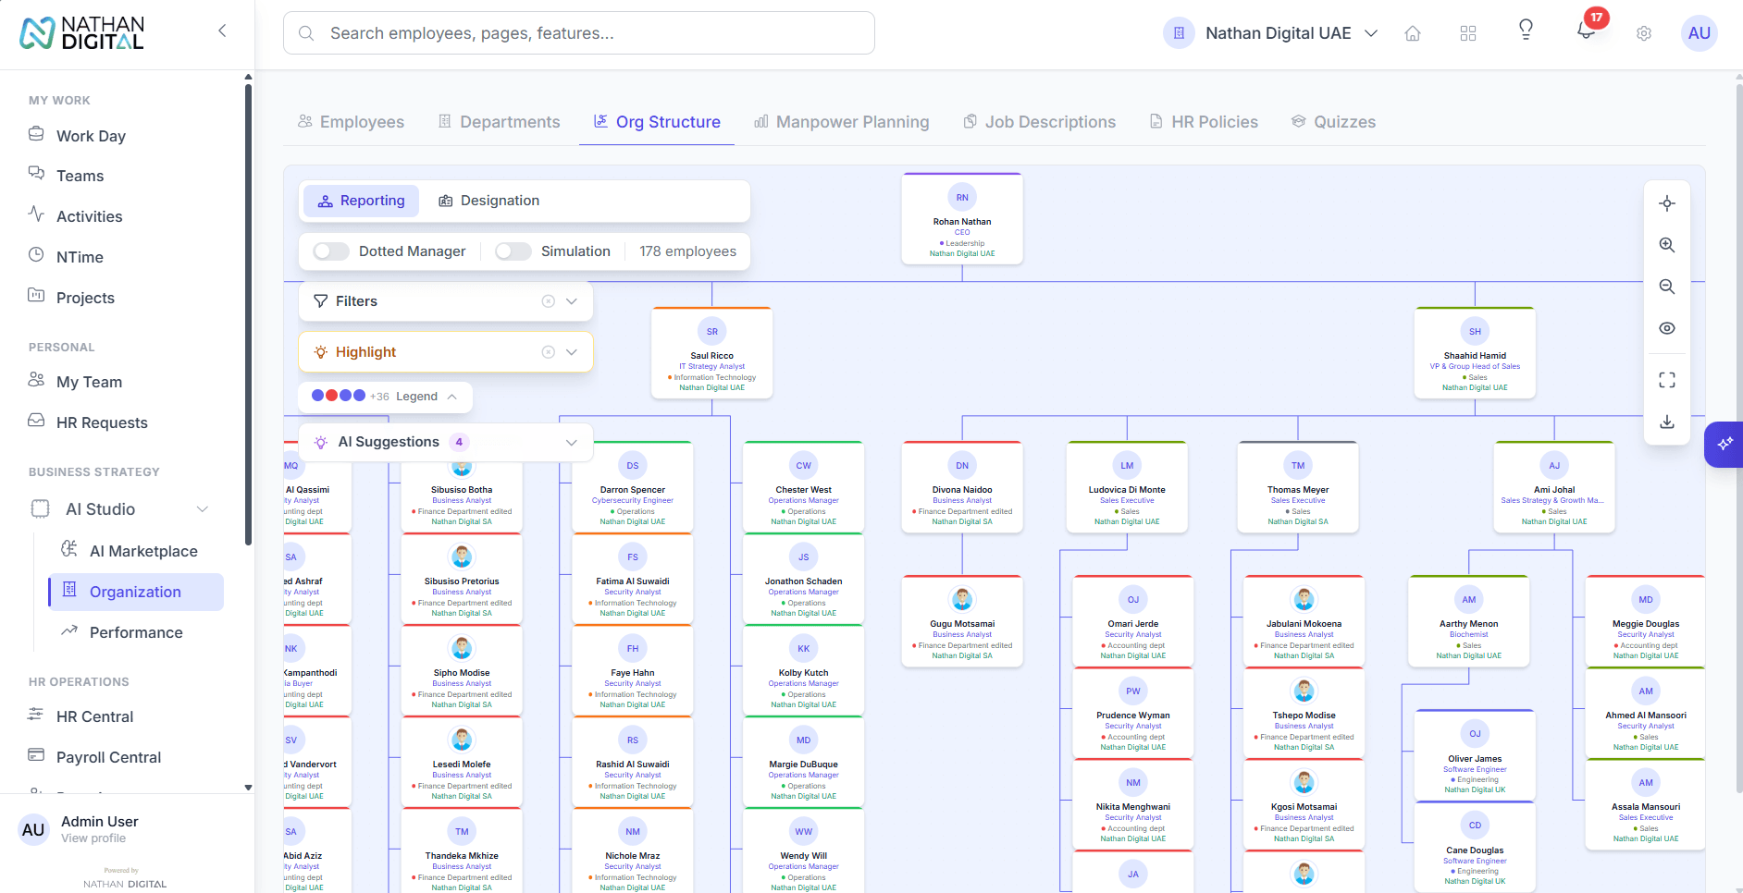
Task: Clear the Filters selection icon
Action: point(548,301)
